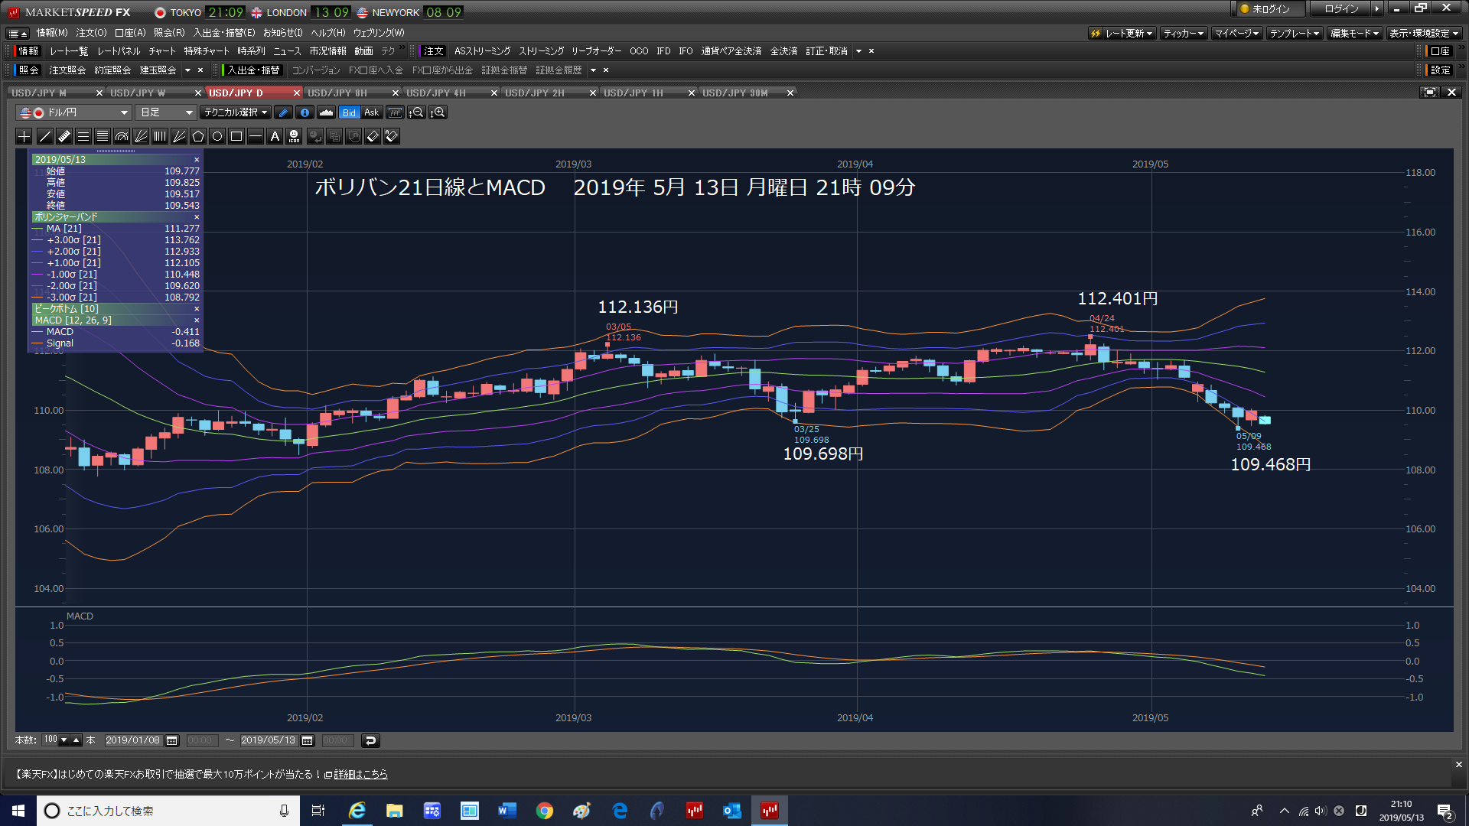Select the trend line drawing tool

[x=45, y=137]
